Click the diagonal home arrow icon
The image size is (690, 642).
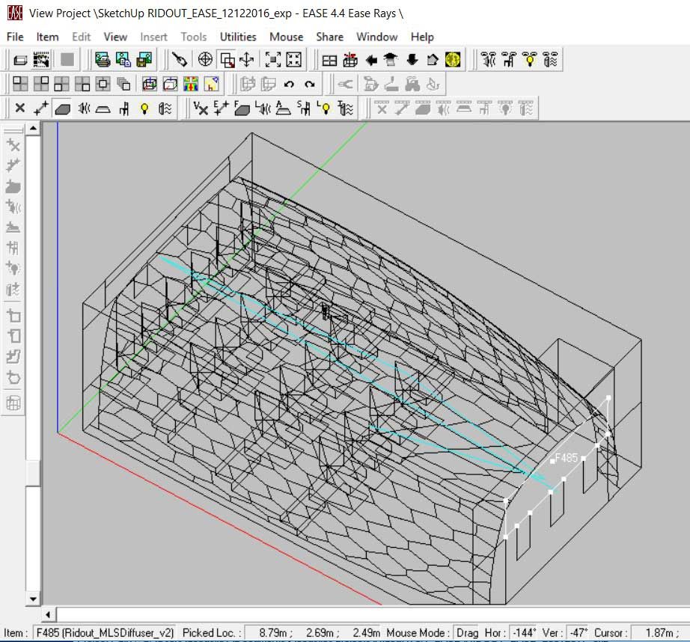point(432,59)
